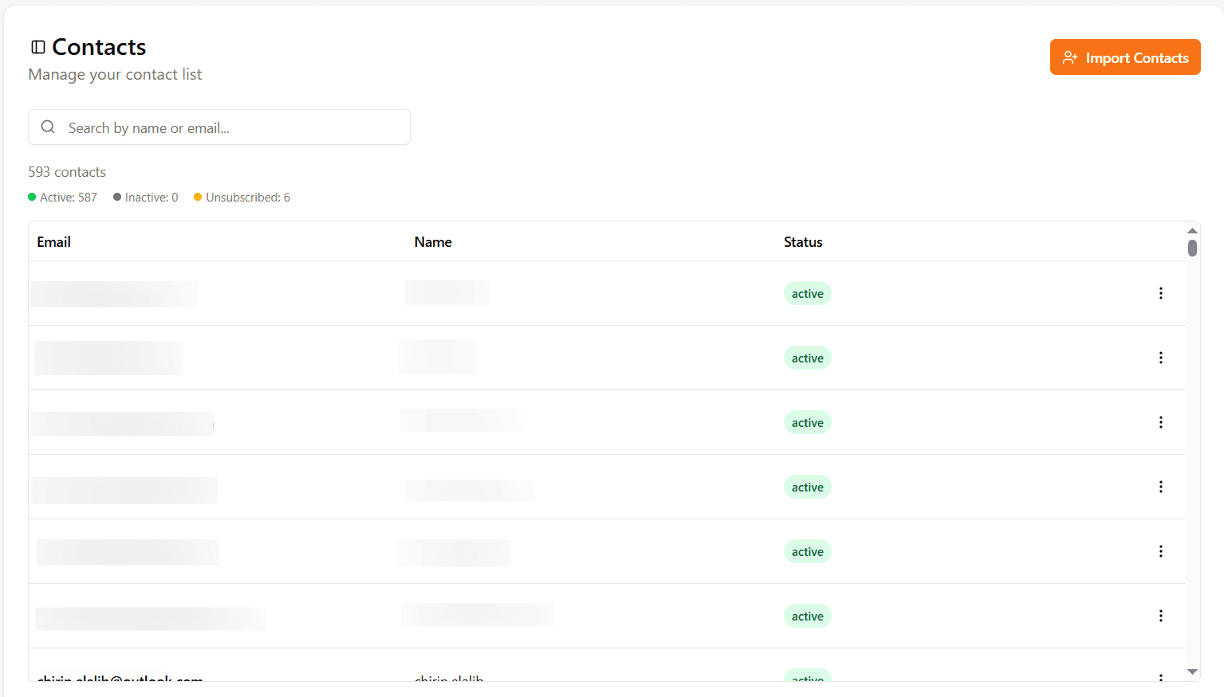The image size is (1224, 697).
Task: Click the active badge in first contact row
Action: (807, 294)
